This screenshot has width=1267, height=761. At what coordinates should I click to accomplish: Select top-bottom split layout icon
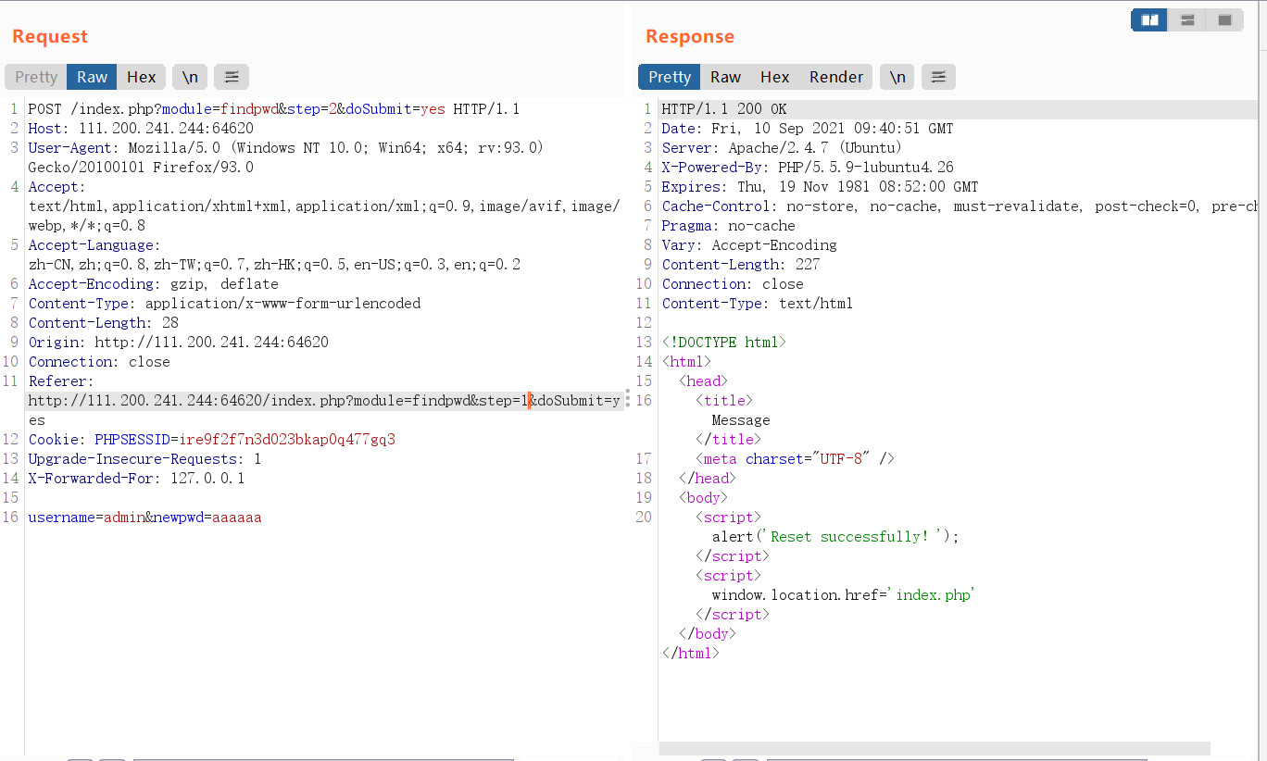tap(1187, 19)
